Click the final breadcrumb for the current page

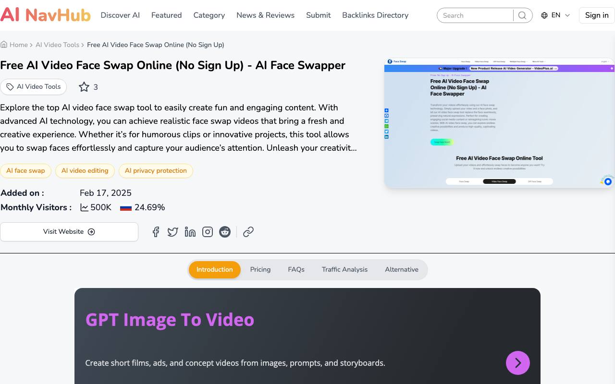[x=156, y=45]
